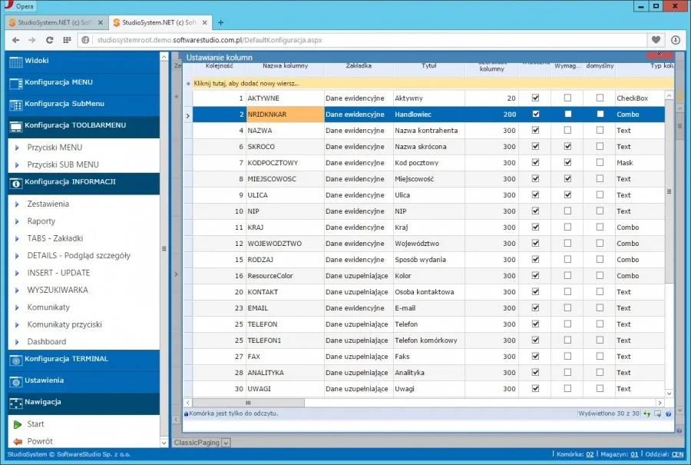Click the Ustawienia gear icon

coord(16,382)
